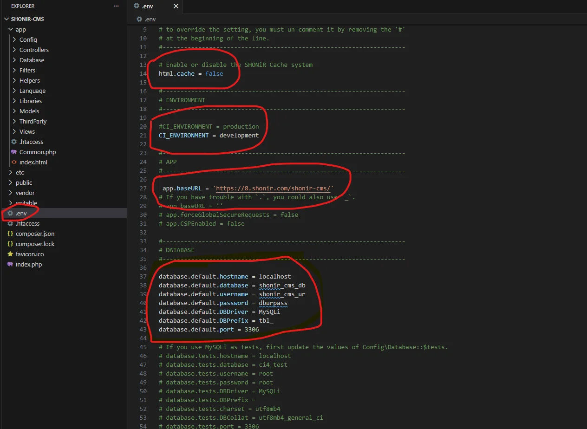Viewport: 587px width, 429px height.
Task: Click '3306' on database.default.port line
Action: click(x=252, y=329)
